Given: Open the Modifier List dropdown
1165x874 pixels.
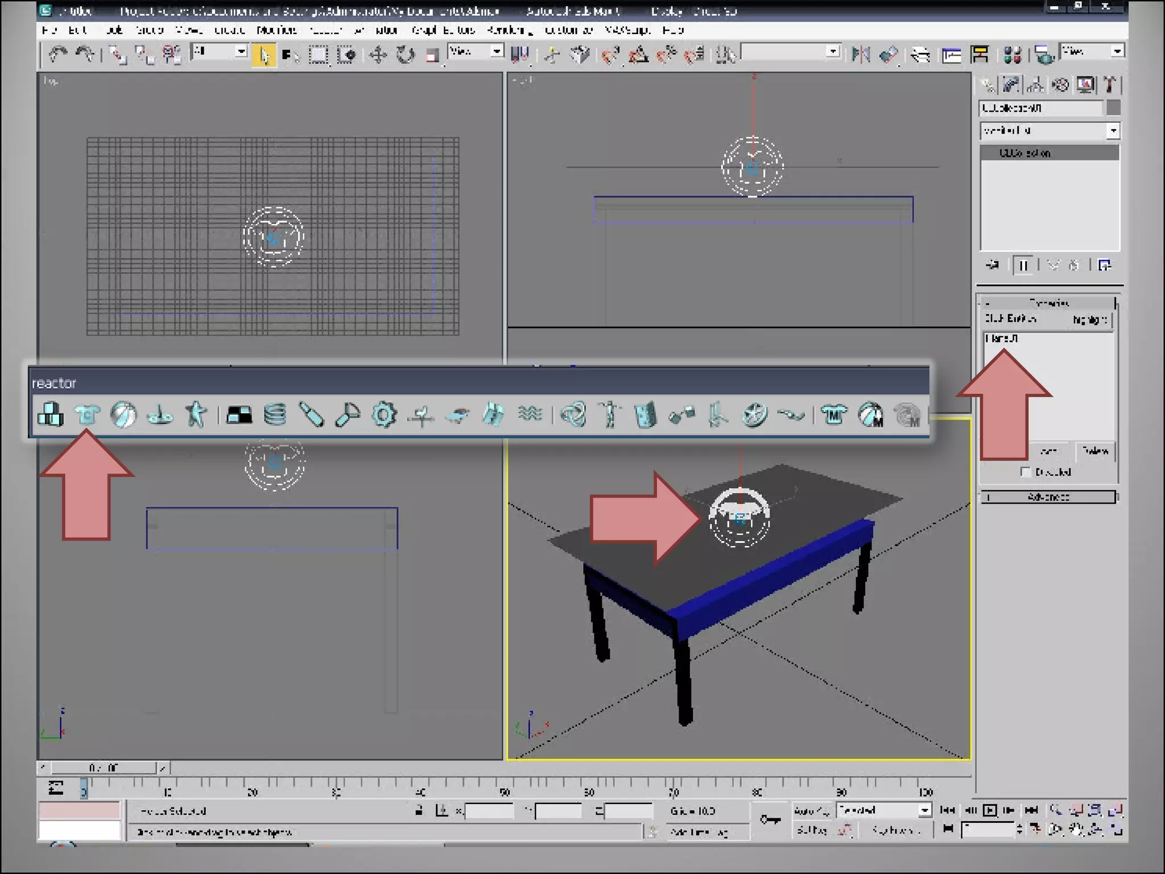Looking at the screenshot, I should (x=1050, y=131).
